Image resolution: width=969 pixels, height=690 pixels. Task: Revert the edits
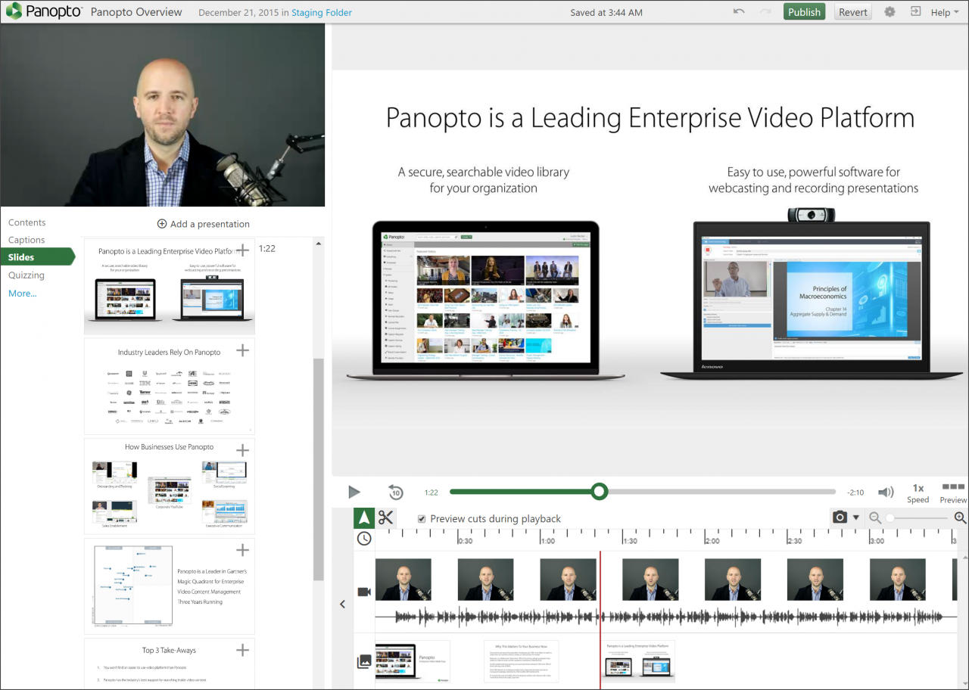[x=853, y=11]
